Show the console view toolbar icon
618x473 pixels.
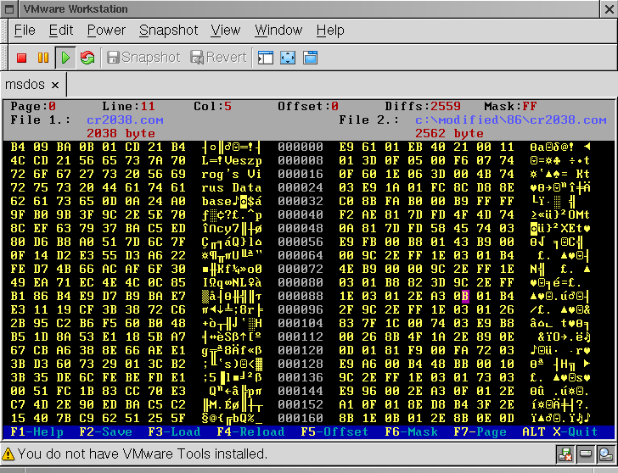click(265, 58)
